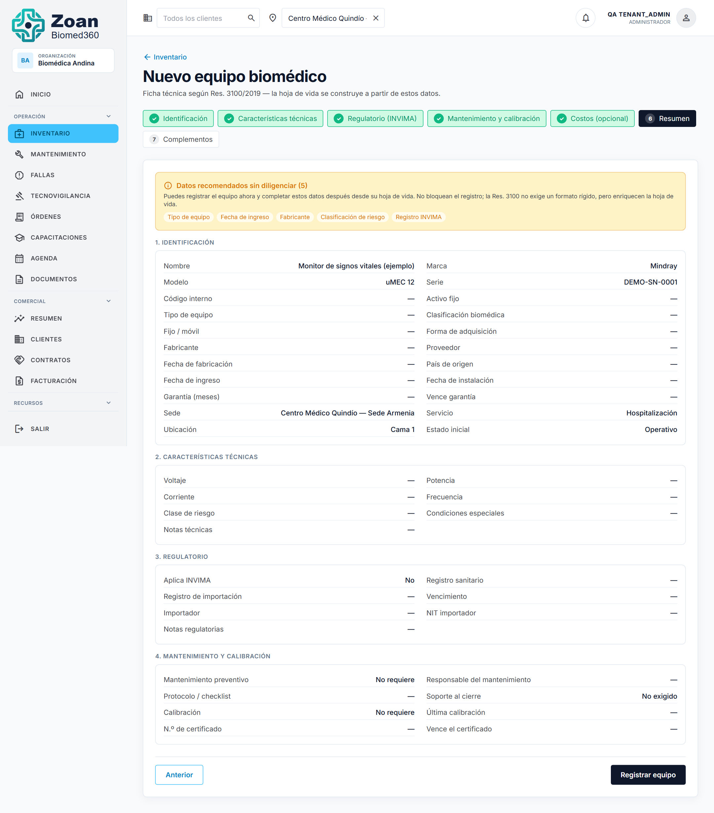
Task: Click the location pin icon
Action: click(x=272, y=18)
